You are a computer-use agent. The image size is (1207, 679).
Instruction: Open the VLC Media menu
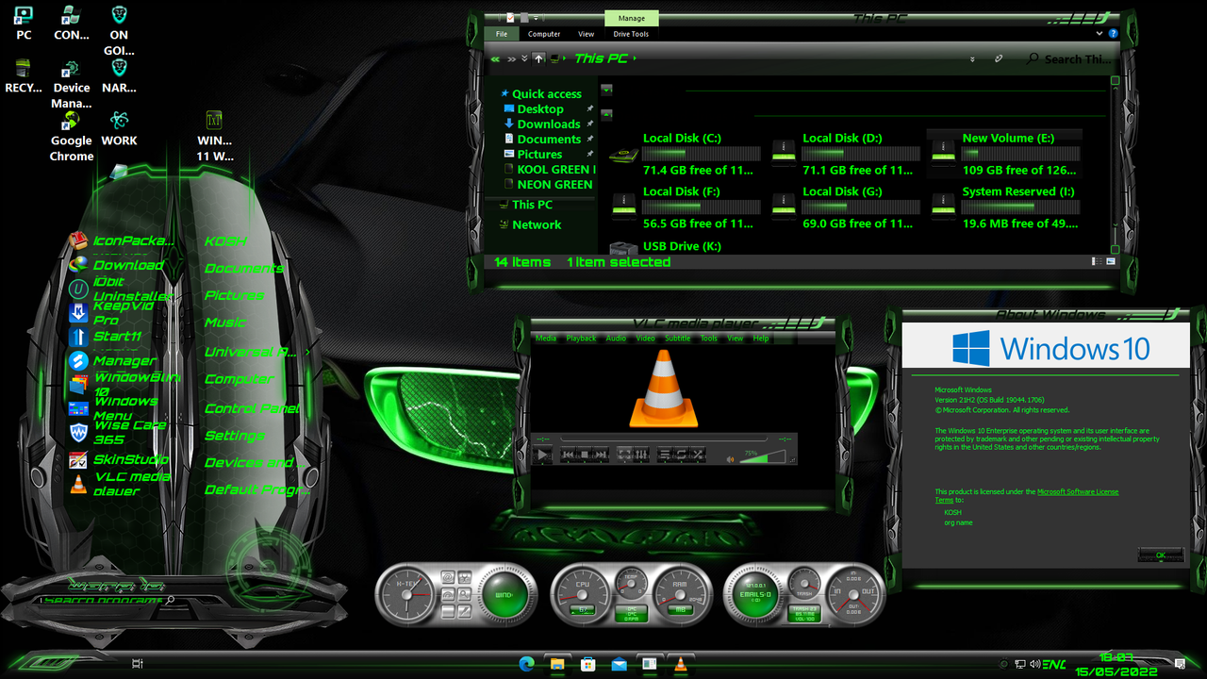[x=546, y=338]
